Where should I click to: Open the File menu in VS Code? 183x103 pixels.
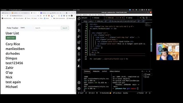(x=77, y=15)
